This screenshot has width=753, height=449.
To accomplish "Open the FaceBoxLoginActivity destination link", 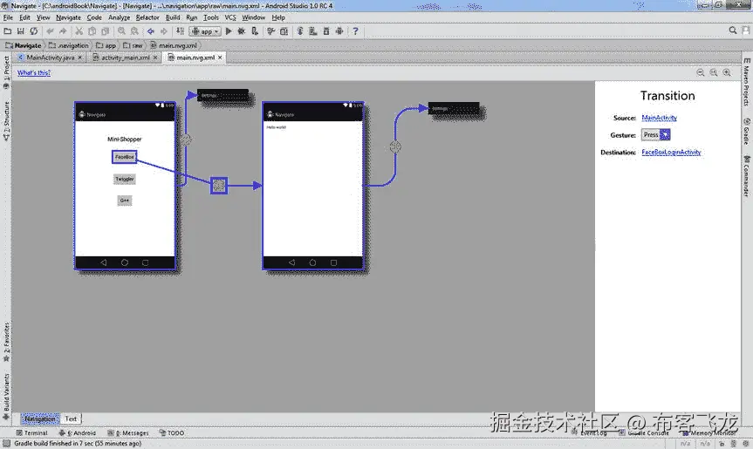I will (x=671, y=152).
